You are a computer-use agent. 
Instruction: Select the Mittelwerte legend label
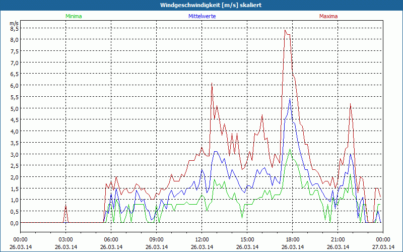(201, 16)
